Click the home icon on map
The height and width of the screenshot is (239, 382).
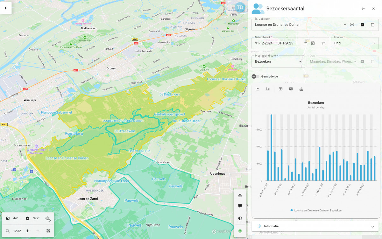tap(240, 195)
